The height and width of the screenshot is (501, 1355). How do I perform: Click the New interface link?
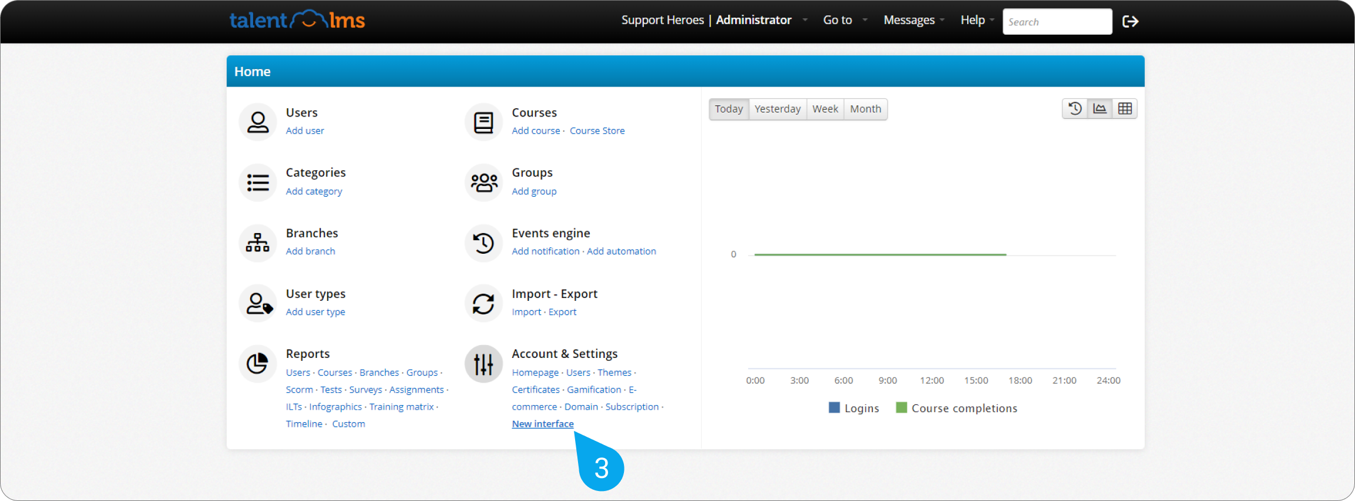543,424
